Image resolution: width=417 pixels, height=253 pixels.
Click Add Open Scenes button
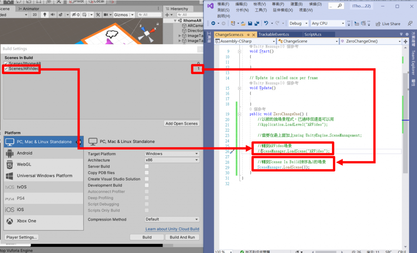182,123
